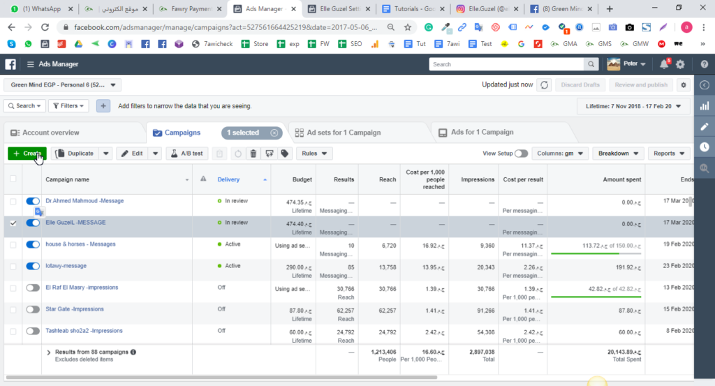Open the lotawy-message campaign link

coord(66,266)
